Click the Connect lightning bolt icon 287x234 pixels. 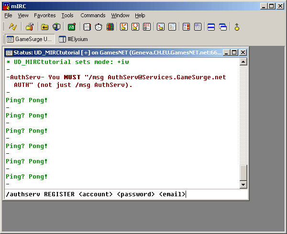(13, 27)
